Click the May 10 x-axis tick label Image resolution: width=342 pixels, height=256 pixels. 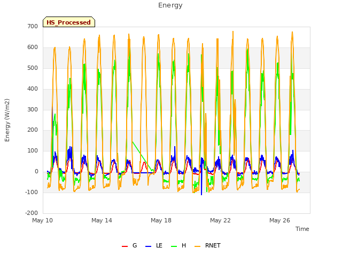pos(43,220)
